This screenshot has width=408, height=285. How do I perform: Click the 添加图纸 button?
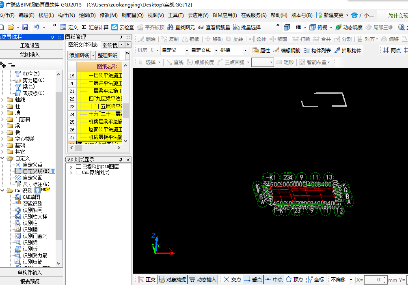click(79, 55)
